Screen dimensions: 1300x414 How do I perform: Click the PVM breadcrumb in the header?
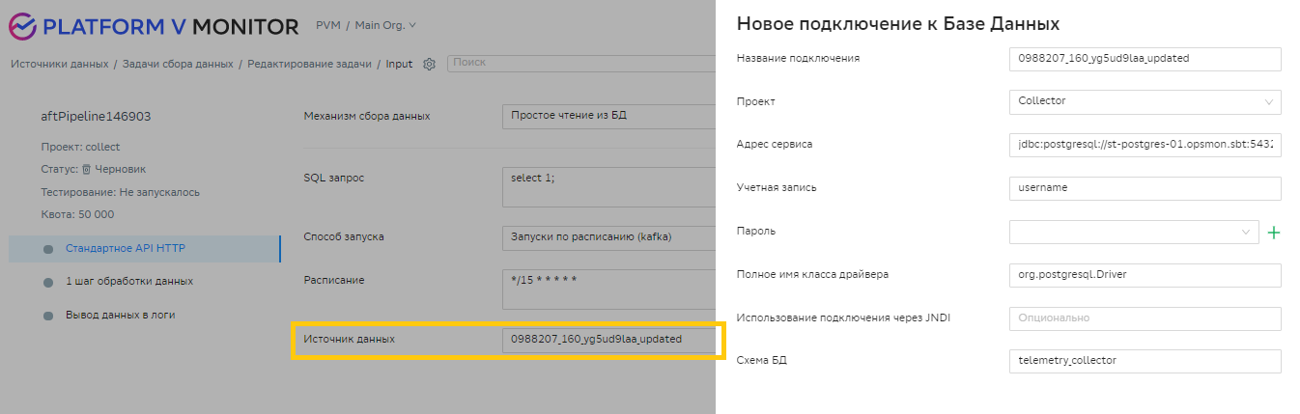pos(327,25)
